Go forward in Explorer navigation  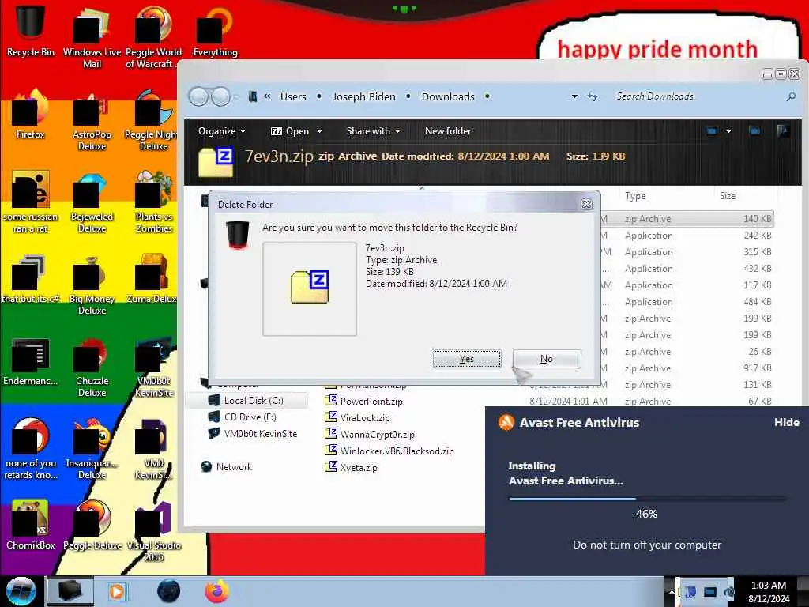221,96
